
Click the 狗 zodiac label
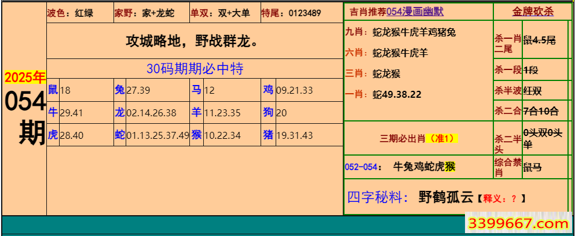tap(269, 112)
